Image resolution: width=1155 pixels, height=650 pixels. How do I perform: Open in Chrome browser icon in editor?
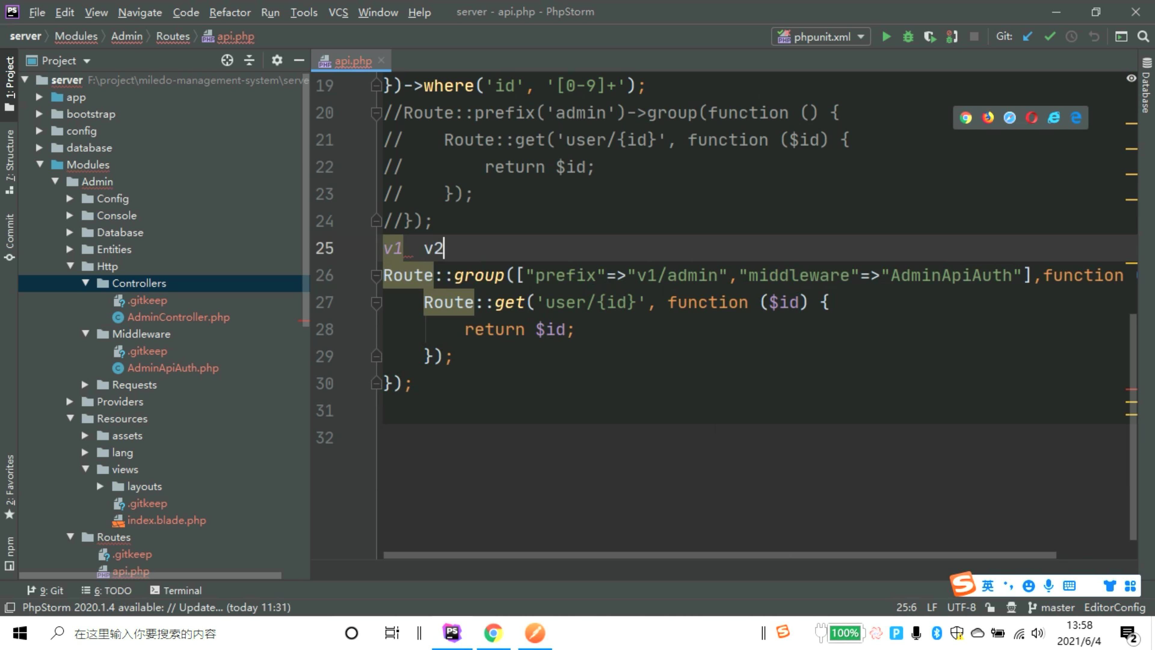[x=965, y=118]
